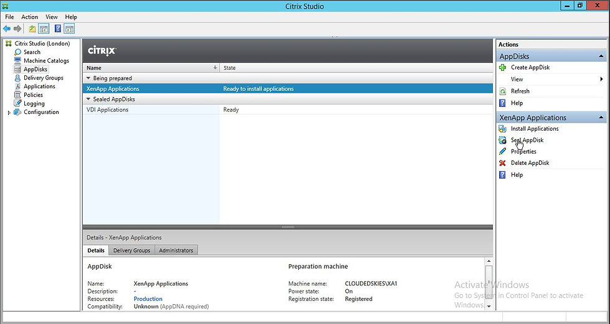Image resolution: width=610 pixels, height=324 pixels.
Task: Click the Citrix Studio title bar app icon
Action: click(x=5, y=6)
